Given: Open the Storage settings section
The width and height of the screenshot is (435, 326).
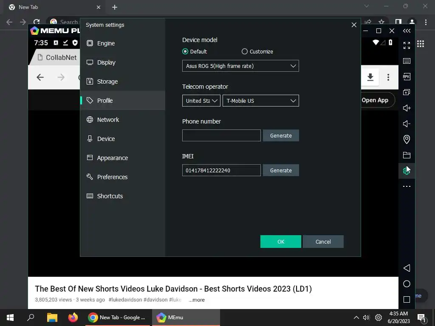Looking at the screenshot, I should coord(122,81).
